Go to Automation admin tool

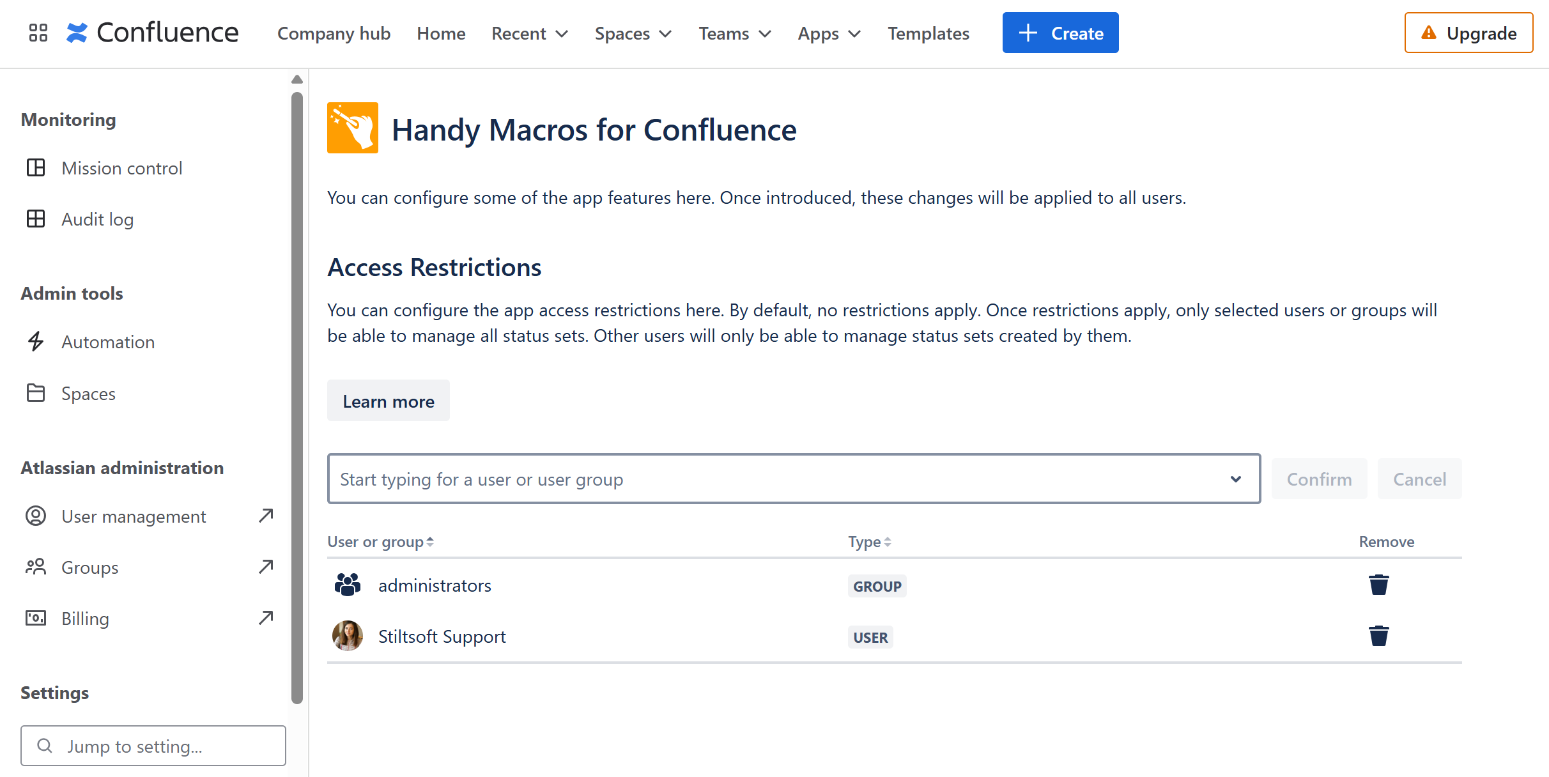(107, 342)
